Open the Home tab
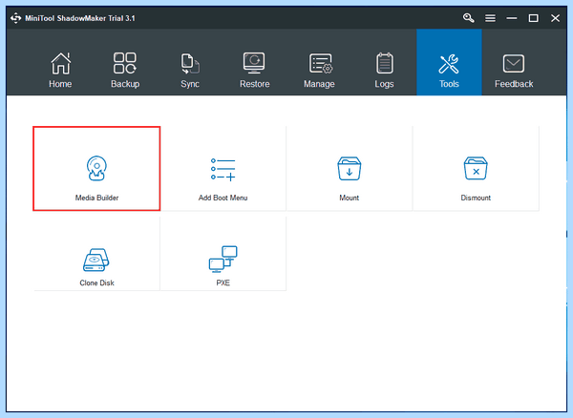This screenshot has width=573, height=418. click(x=60, y=70)
